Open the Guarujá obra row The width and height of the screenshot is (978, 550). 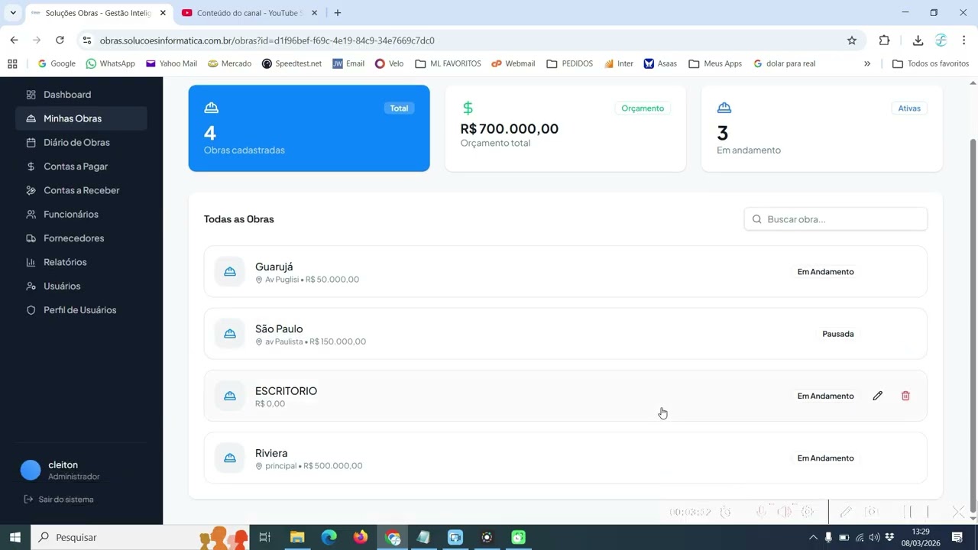point(565,272)
